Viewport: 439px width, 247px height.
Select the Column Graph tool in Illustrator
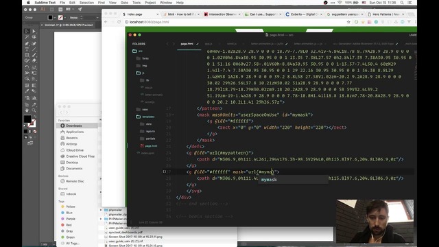click(x=34, y=98)
